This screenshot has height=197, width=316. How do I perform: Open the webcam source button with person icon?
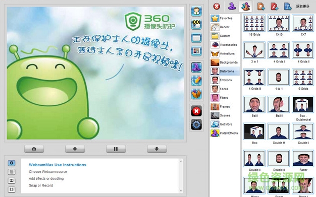click(x=196, y=11)
